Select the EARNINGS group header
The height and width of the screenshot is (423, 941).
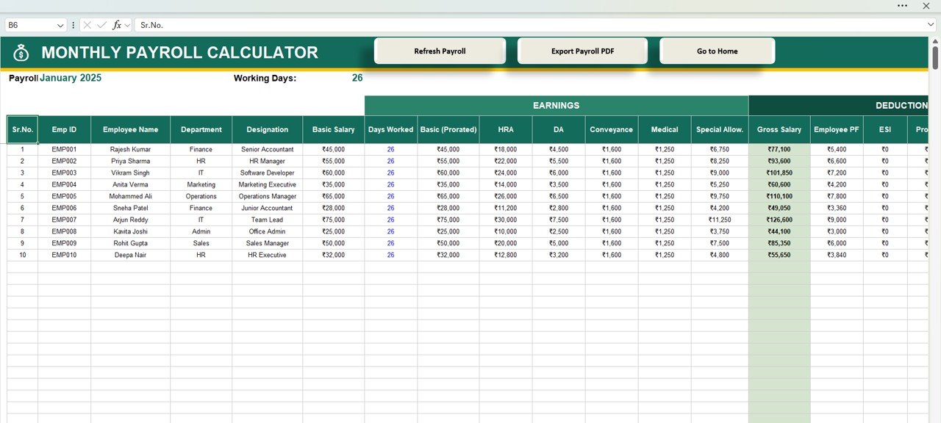coord(556,106)
